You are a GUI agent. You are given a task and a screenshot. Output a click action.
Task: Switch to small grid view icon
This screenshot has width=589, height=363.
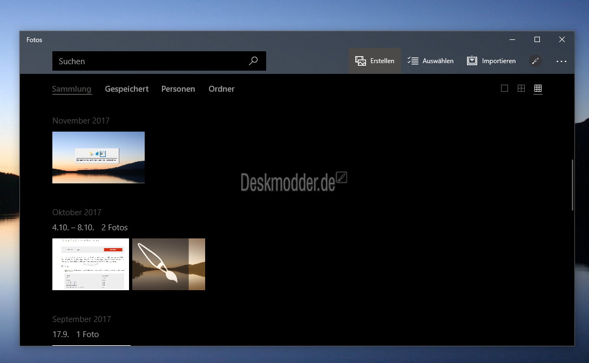pyautogui.click(x=538, y=88)
